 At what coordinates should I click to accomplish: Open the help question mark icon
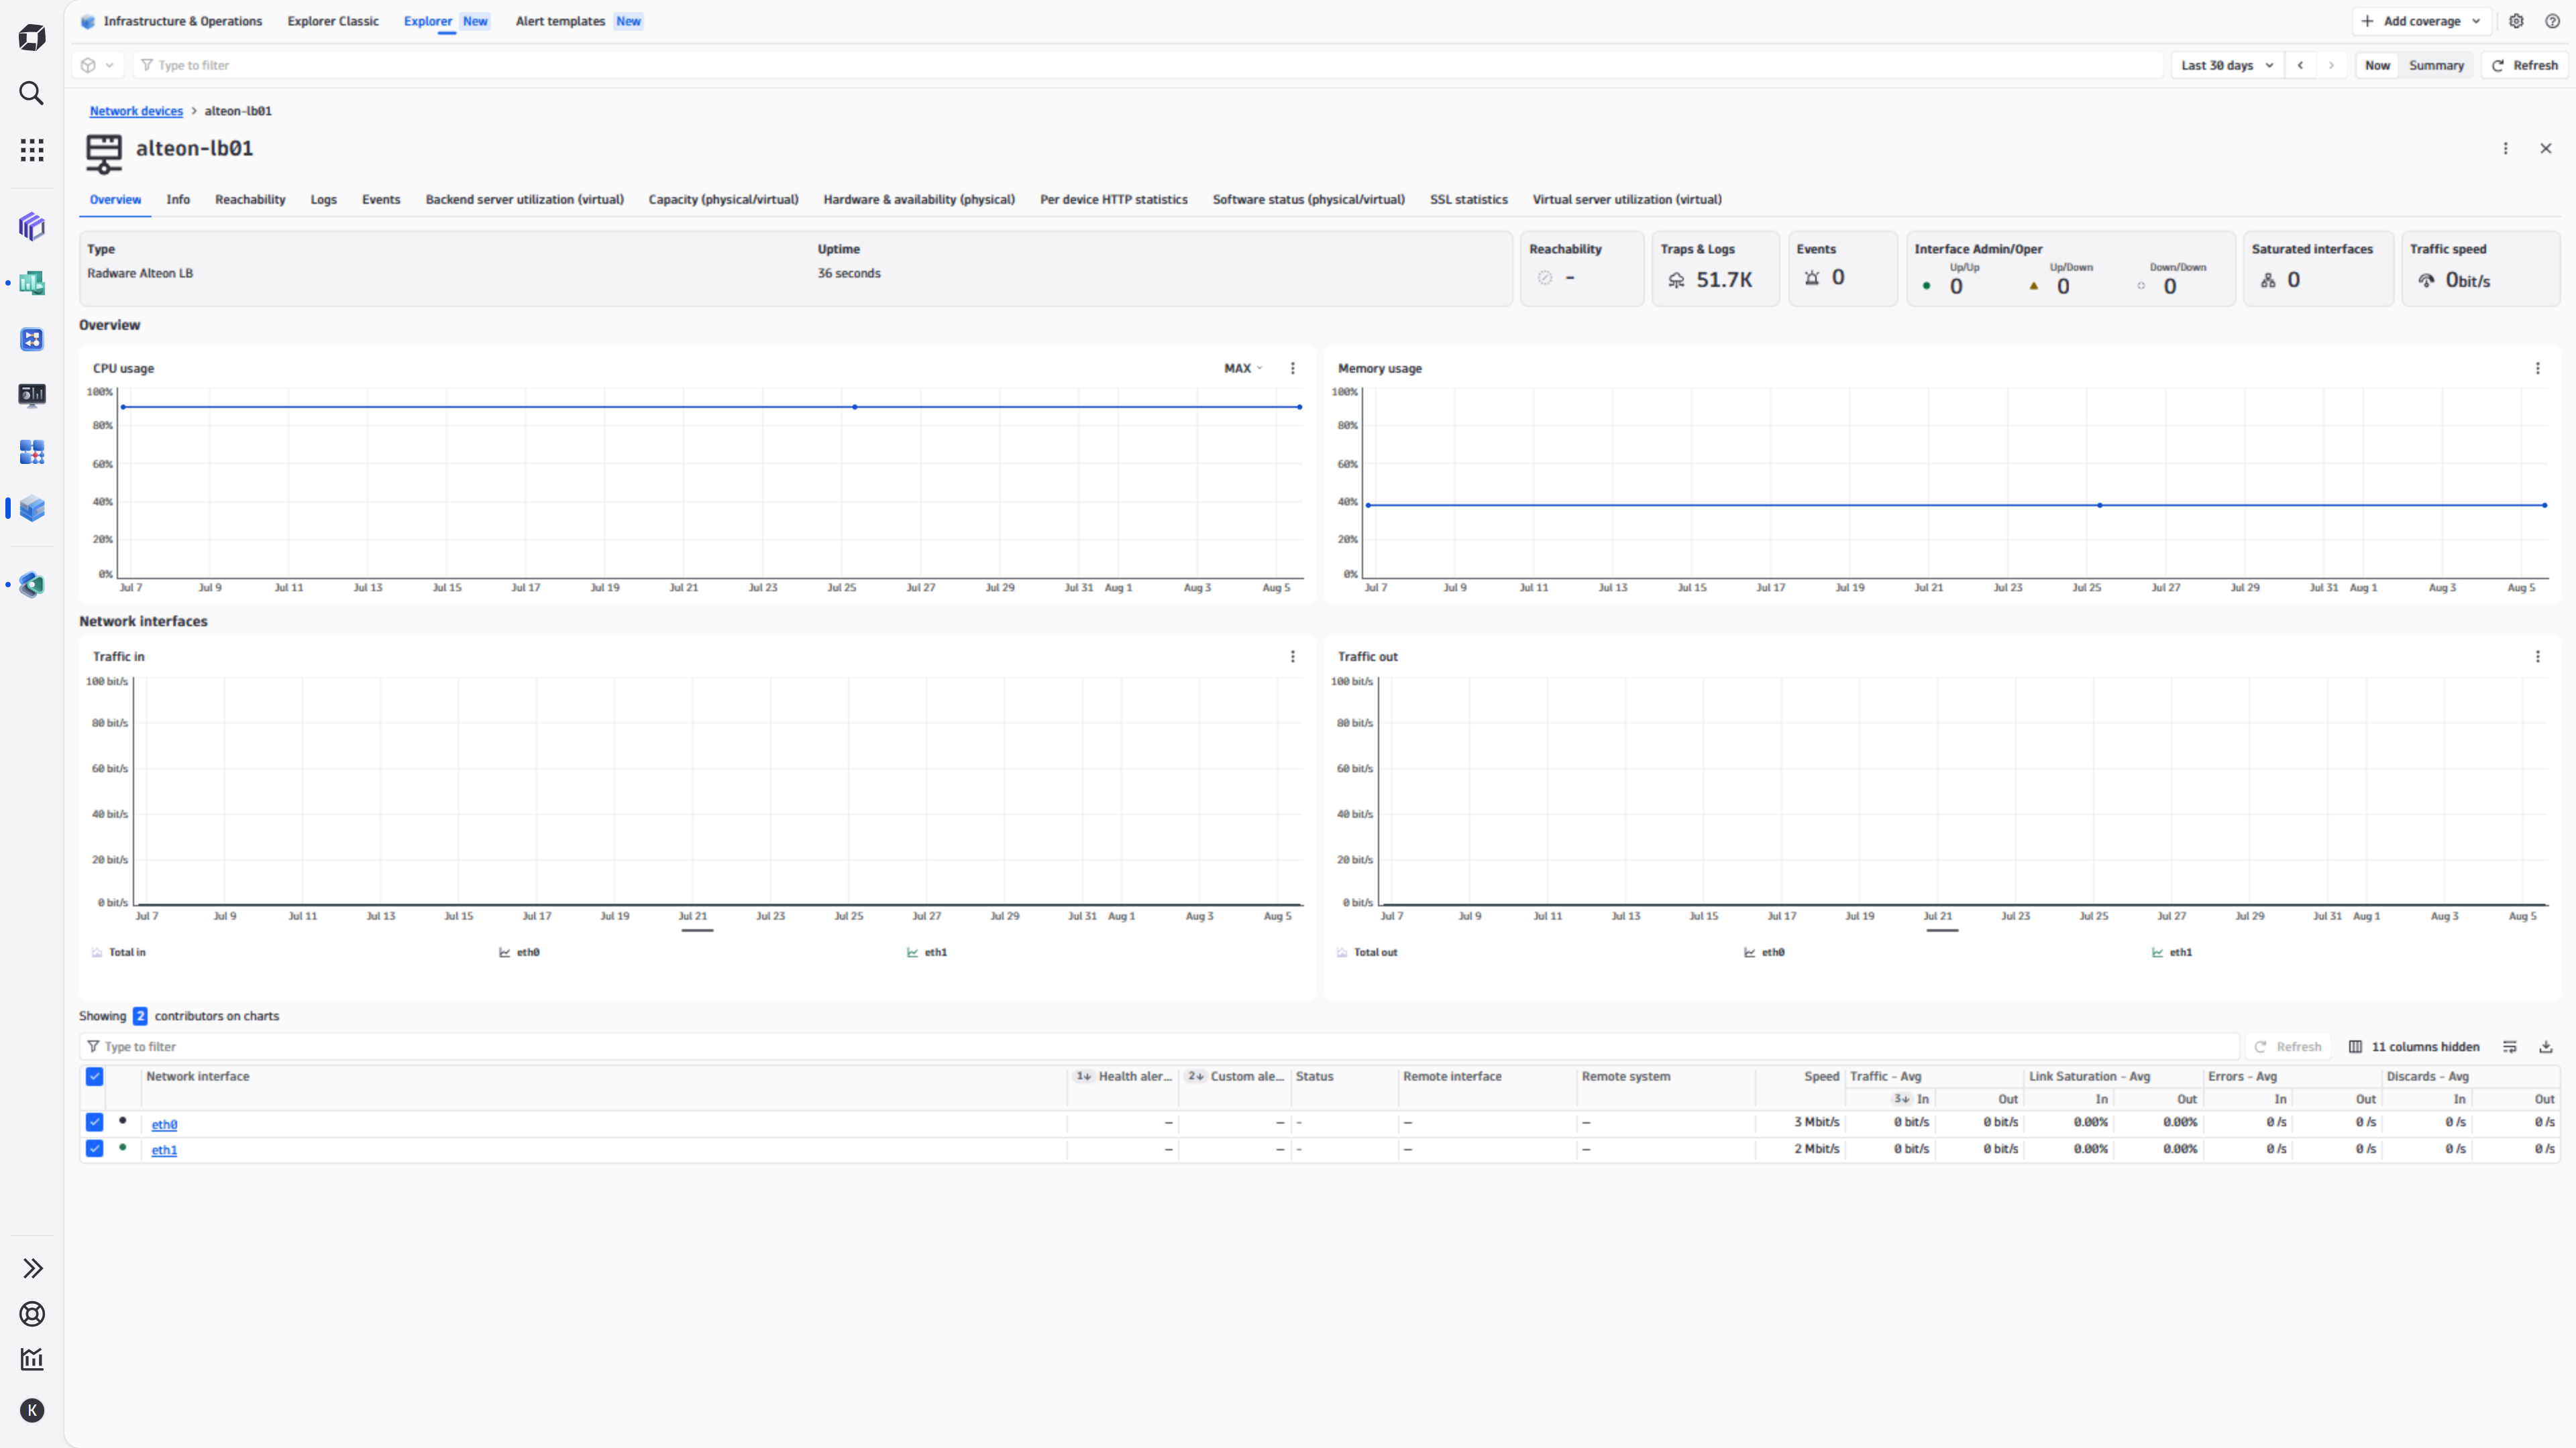coord(2552,21)
